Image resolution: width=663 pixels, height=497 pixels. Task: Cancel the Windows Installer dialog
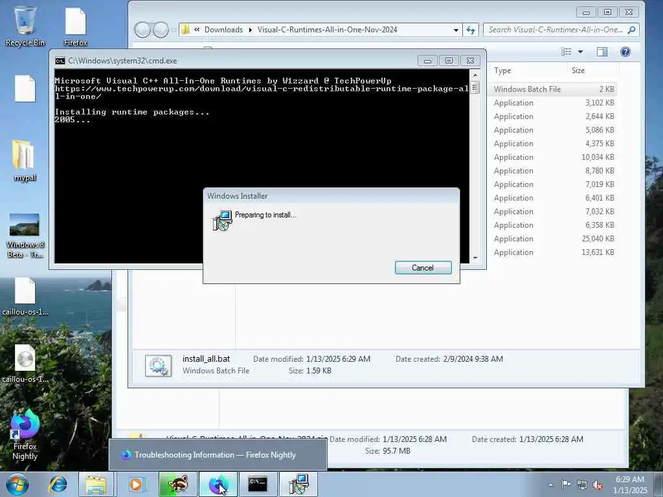(423, 267)
